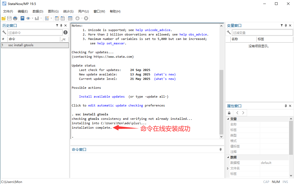The image size is (294, 184).
Task: Open the Variables Manager icon
Action: [x=70, y=18]
